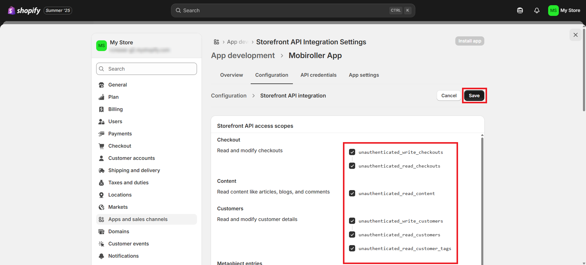The height and width of the screenshot is (265, 586).
Task: Click the Checkout cart icon
Action: [x=101, y=146]
